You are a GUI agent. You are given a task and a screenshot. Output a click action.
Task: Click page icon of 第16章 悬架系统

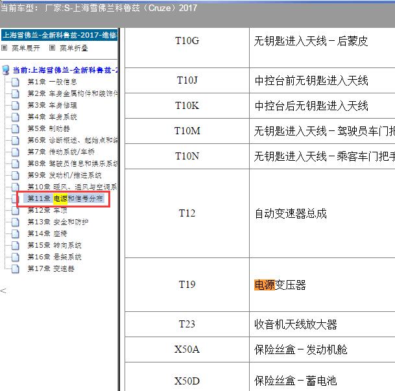[x=16, y=257]
